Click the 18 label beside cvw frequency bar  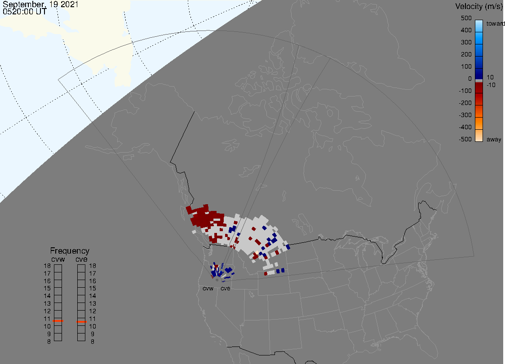47,266
